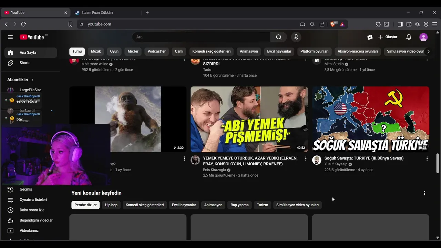Select the Tümü filter chip
Screen dimensions: 441x248
(x=77, y=51)
